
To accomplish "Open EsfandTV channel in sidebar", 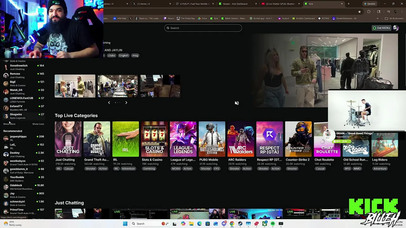I will 24,108.
